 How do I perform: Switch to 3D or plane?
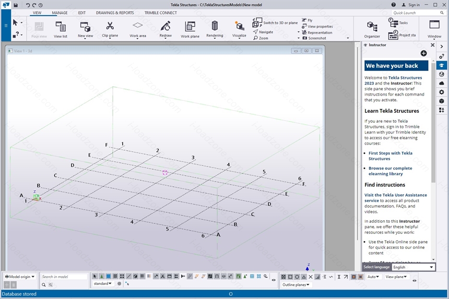(275, 22)
